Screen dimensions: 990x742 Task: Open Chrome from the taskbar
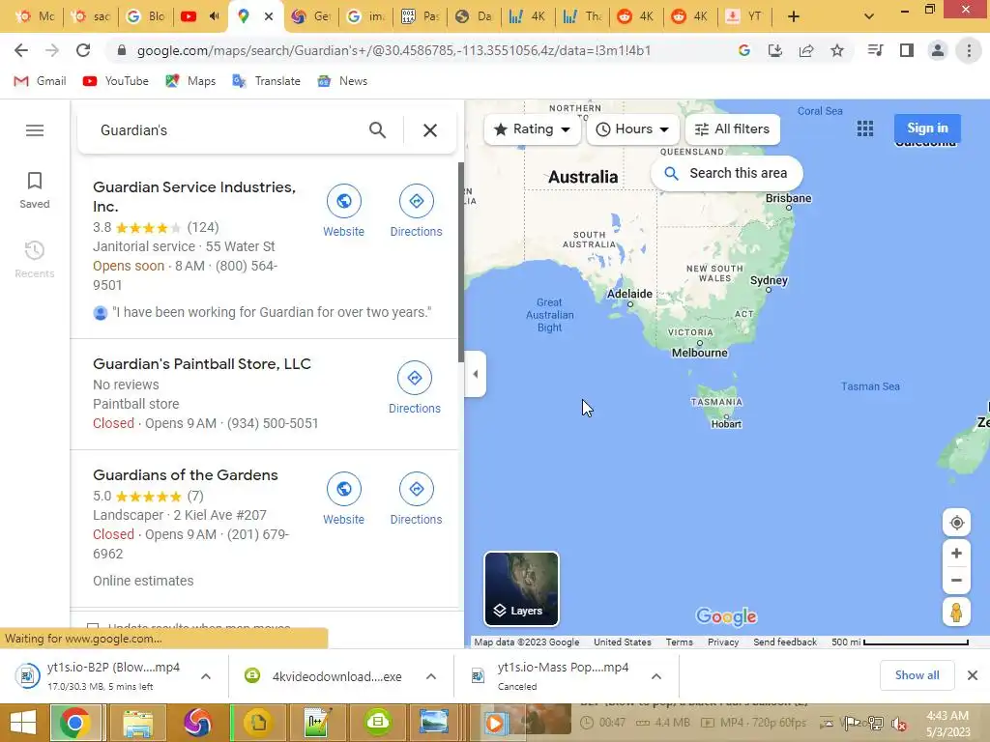(x=74, y=723)
